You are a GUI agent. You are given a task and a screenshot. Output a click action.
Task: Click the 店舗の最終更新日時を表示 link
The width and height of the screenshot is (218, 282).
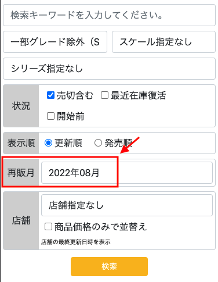[x=75, y=242]
